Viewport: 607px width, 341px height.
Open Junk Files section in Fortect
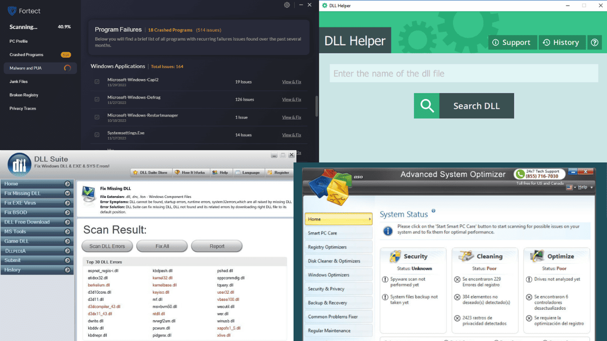(x=19, y=81)
